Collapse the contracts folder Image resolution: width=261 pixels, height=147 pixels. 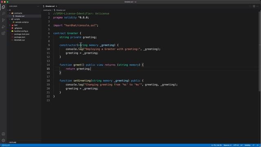click(10, 13)
